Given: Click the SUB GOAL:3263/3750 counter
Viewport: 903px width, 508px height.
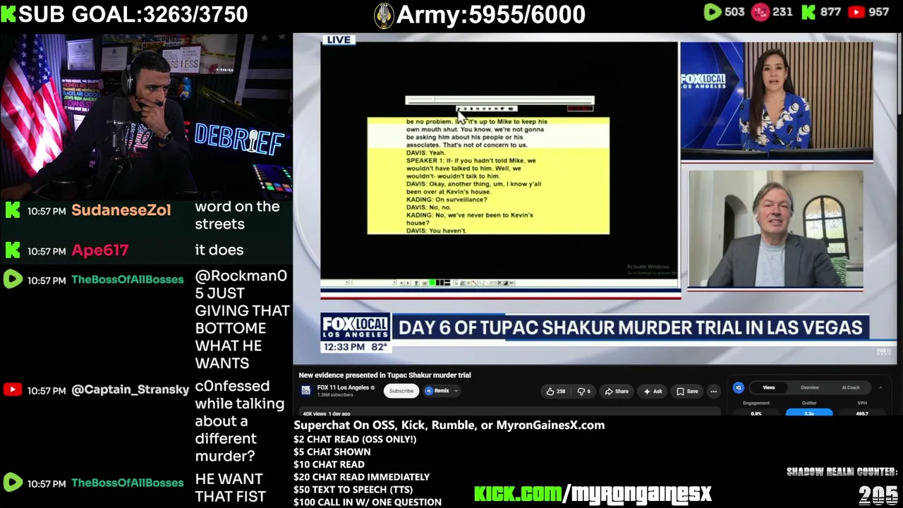Looking at the screenshot, I should [133, 14].
